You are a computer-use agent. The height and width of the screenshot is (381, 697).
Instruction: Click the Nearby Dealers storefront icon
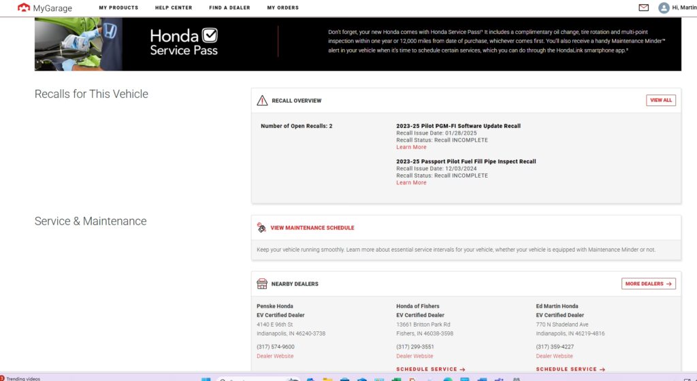click(x=262, y=284)
